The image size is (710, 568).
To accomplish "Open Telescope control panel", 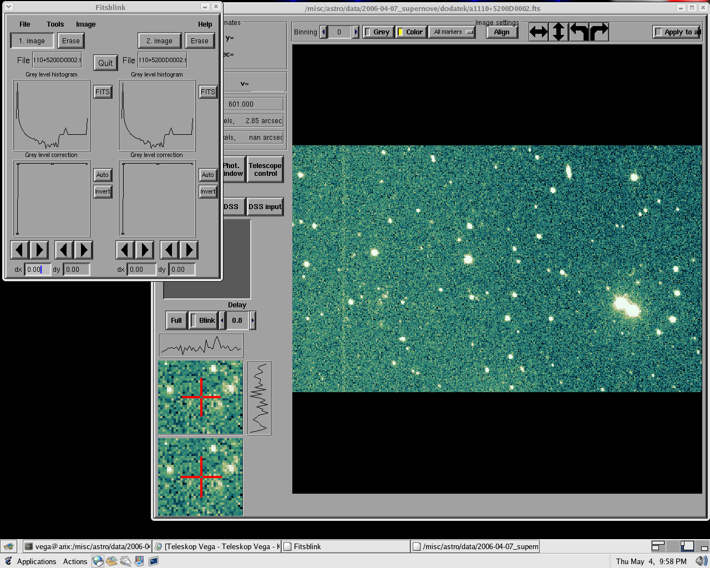I will (x=265, y=170).
